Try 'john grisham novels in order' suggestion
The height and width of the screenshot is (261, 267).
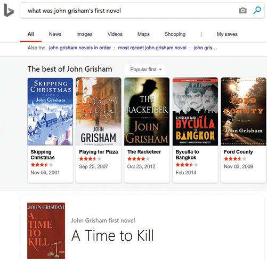pos(80,48)
